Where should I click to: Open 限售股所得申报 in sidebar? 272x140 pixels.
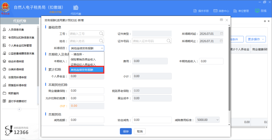point(17,85)
